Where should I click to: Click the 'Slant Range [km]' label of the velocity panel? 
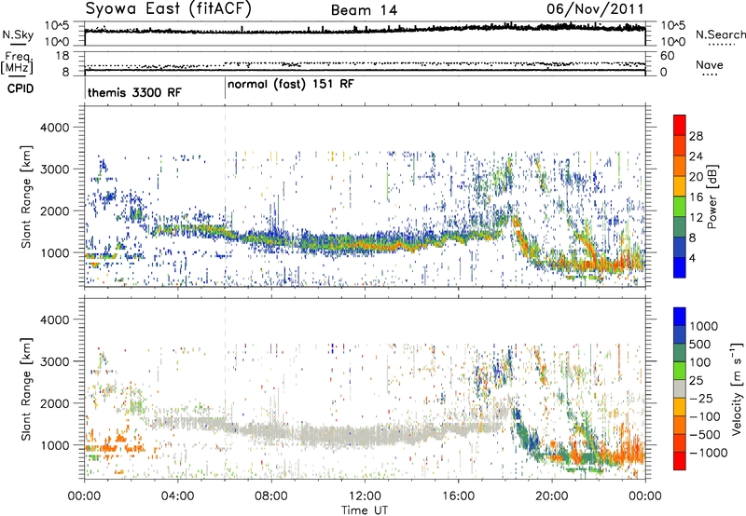click(x=26, y=389)
